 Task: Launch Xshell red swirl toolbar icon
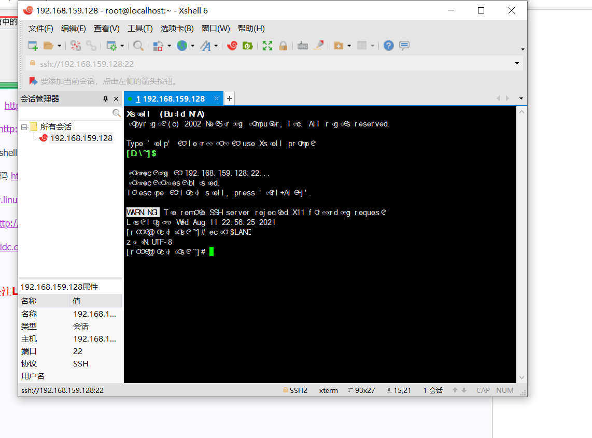232,46
